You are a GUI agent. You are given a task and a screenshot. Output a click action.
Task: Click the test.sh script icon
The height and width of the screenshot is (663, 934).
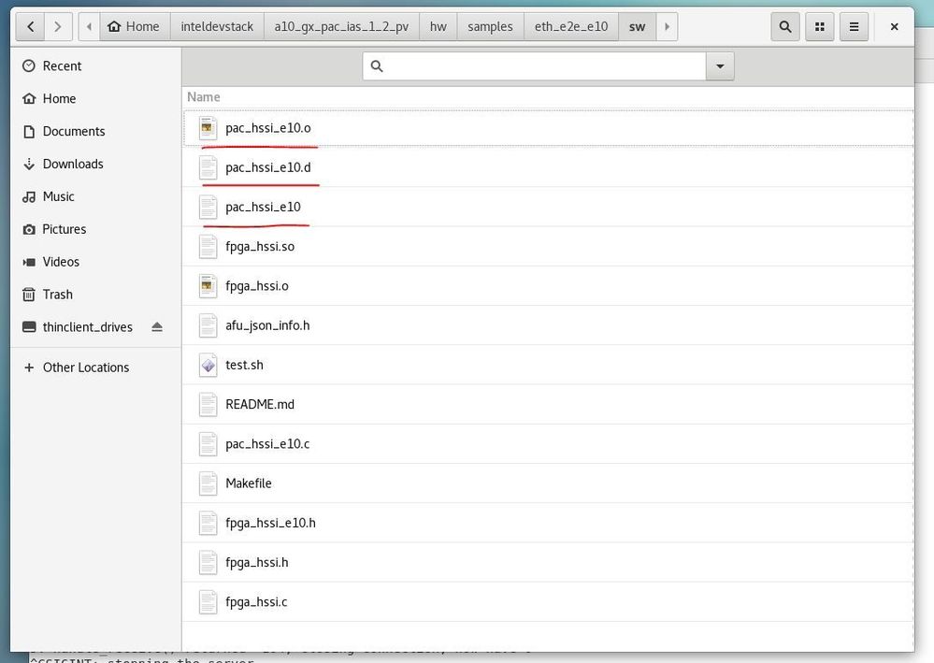208,365
